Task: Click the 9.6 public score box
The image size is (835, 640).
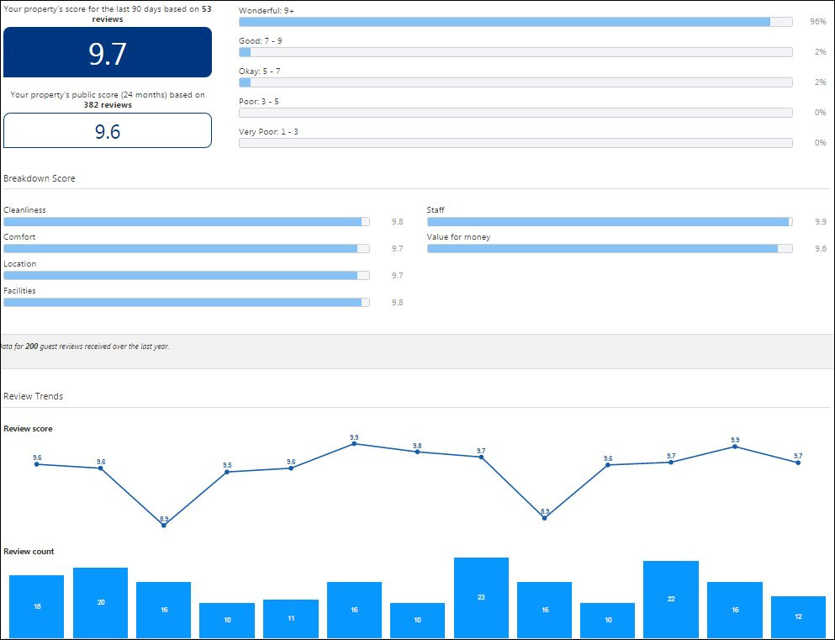Action: [x=108, y=131]
